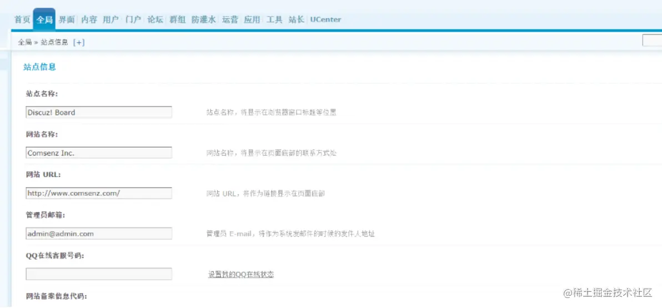Open the 设置我的QQ在线状态 link
This screenshot has height=308, width=662.
pyautogui.click(x=241, y=274)
